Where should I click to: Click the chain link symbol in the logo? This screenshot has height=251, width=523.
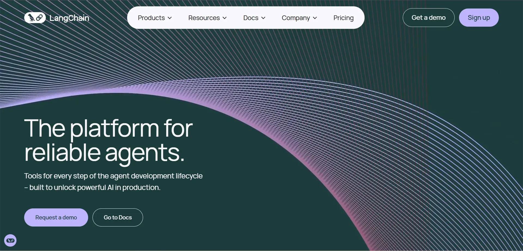(x=39, y=18)
